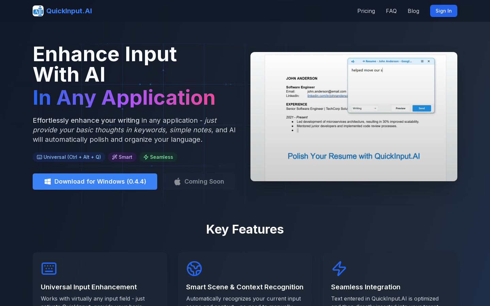The image size is (490, 306).
Task: Click the QuickInput.AI logo icon
Action: click(x=38, y=11)
